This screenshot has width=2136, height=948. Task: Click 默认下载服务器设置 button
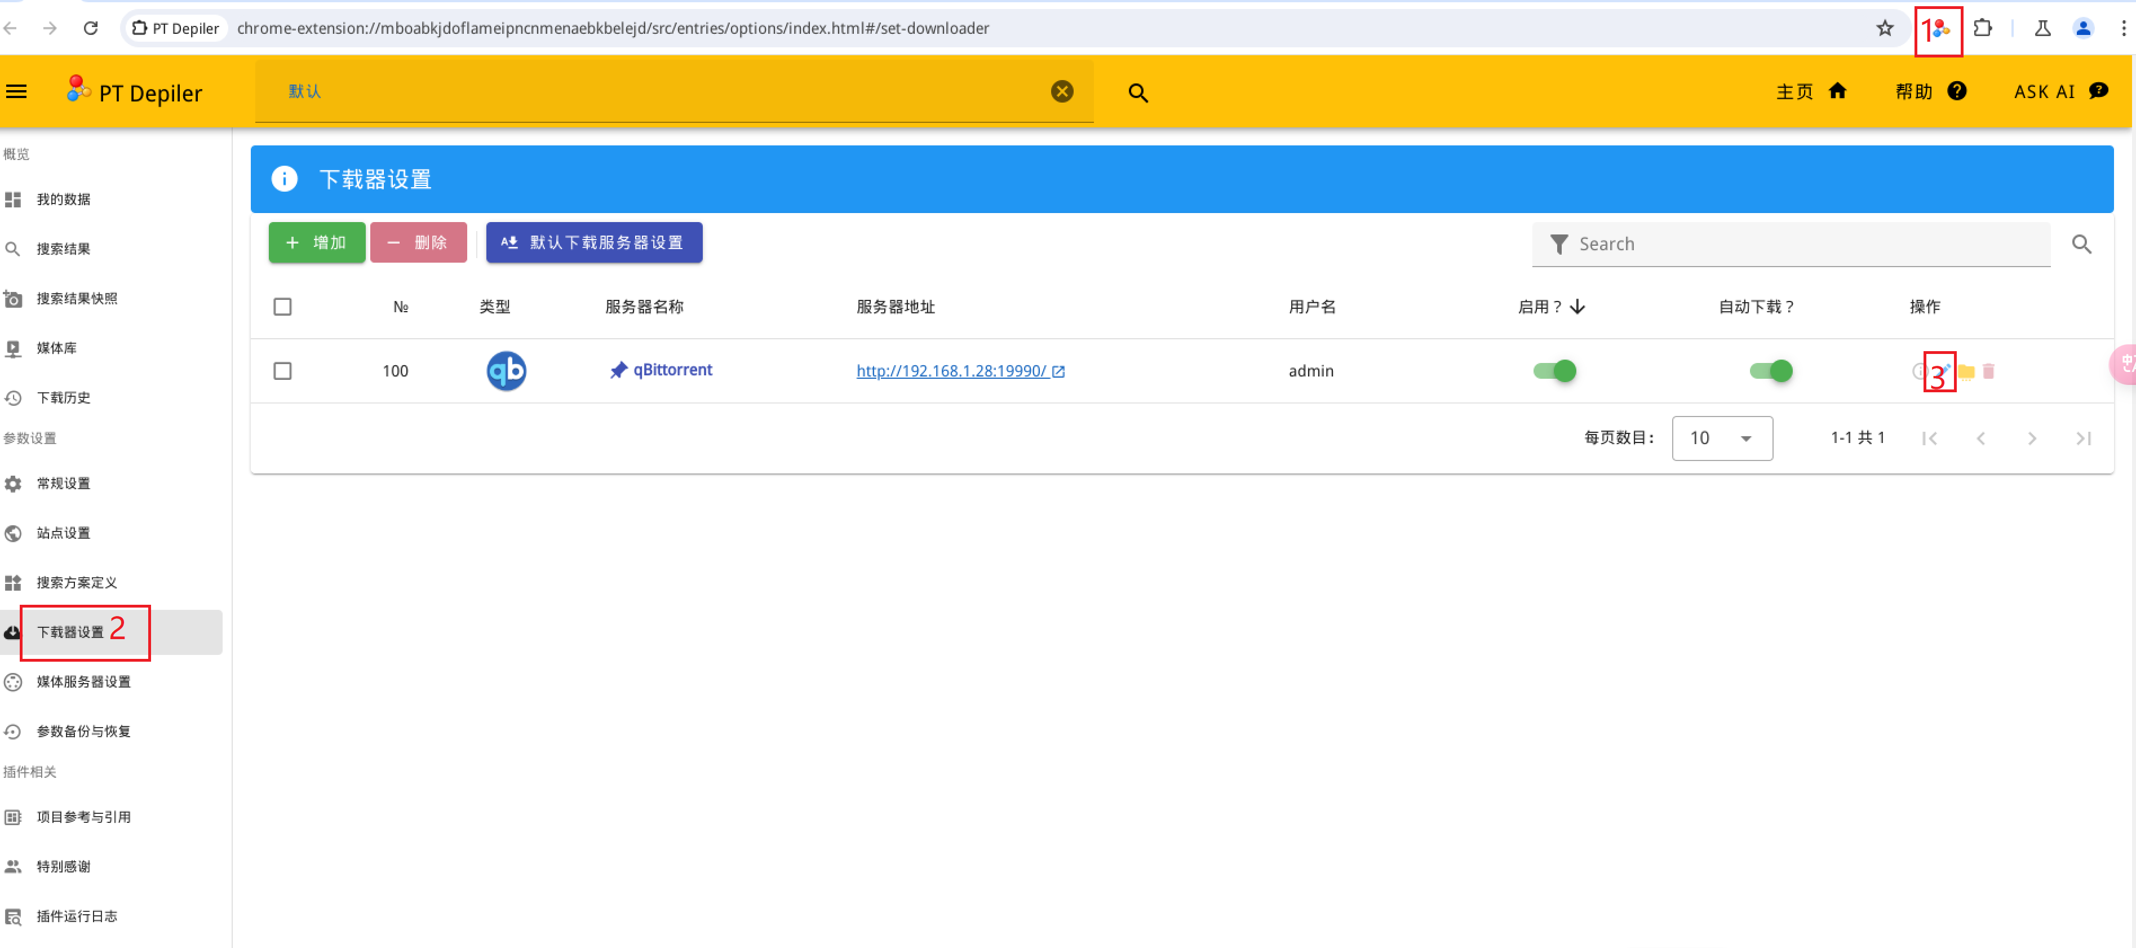point(593,242)
